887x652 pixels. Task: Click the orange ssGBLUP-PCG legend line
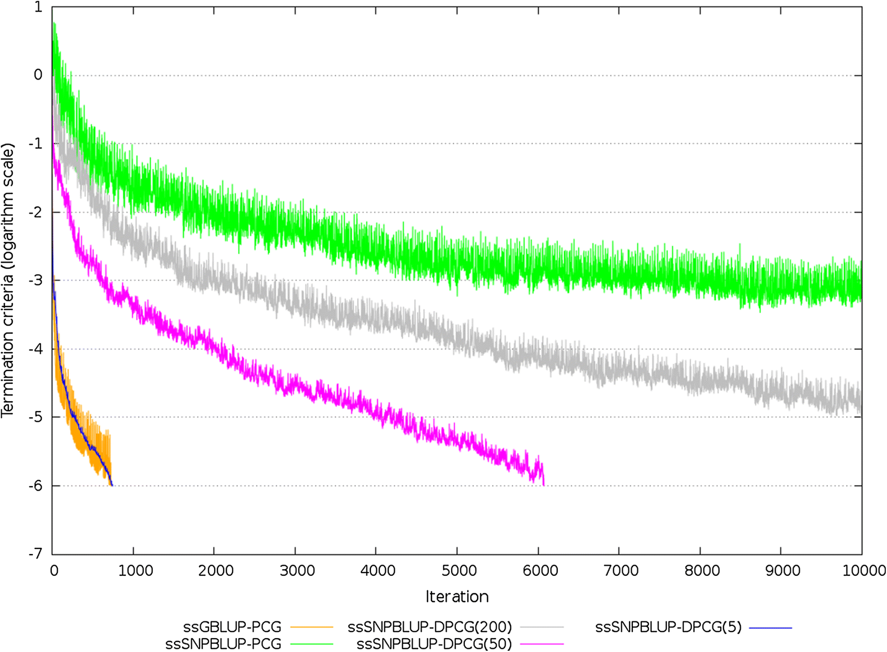click(311, 628)
